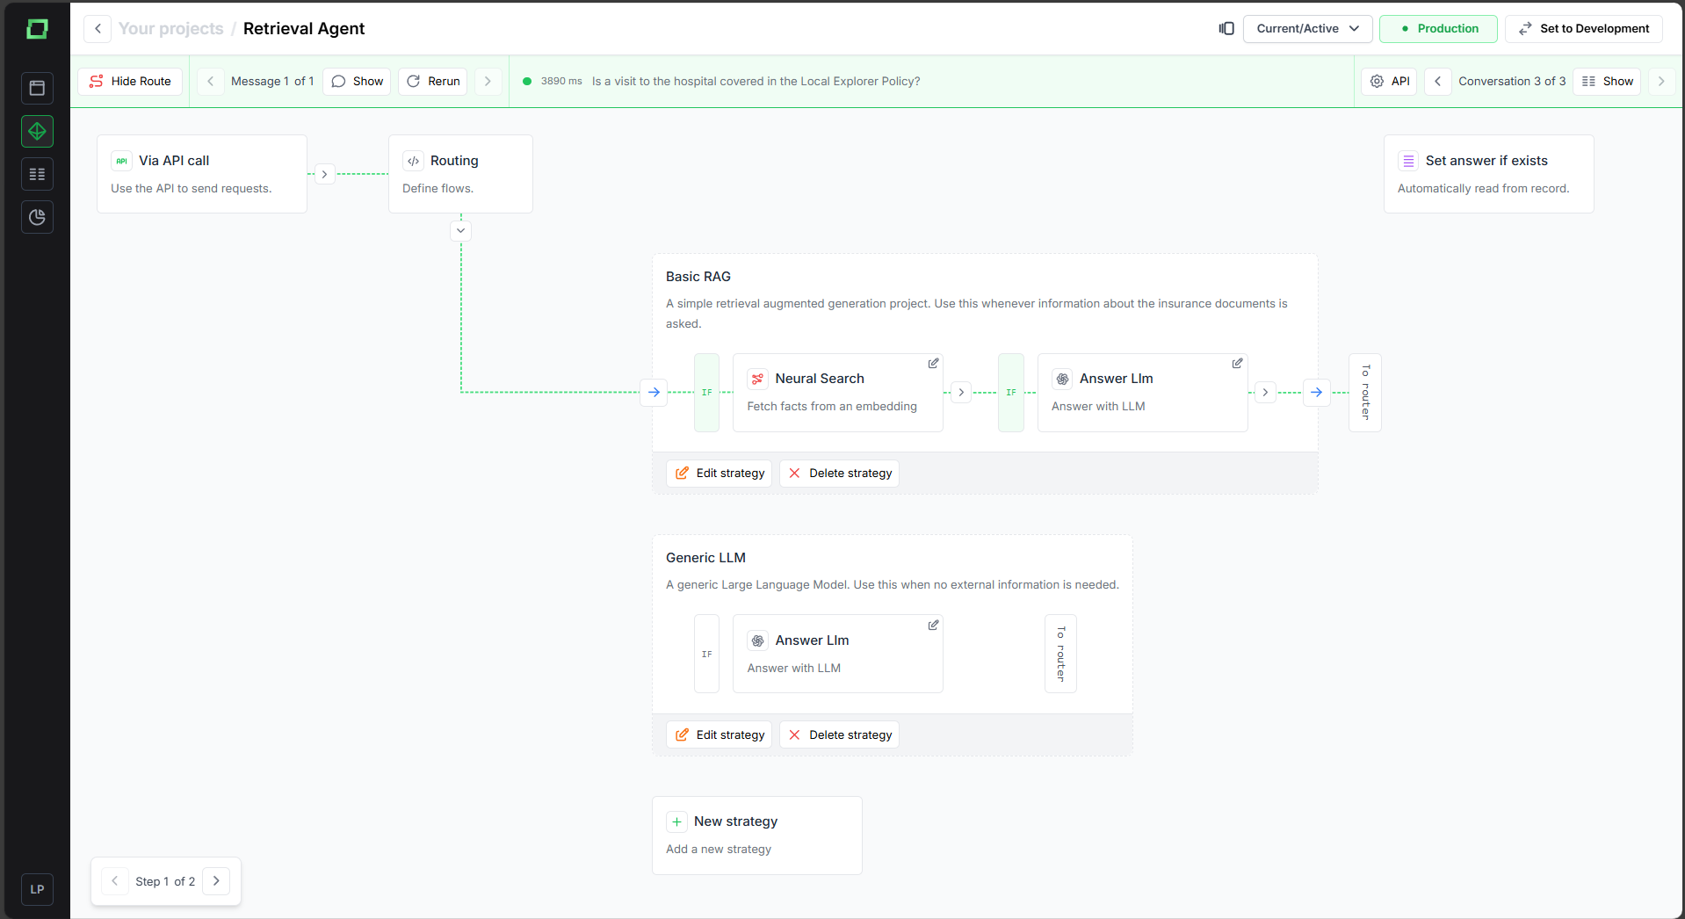Open the list view sidebar icon

coord(37,174)
